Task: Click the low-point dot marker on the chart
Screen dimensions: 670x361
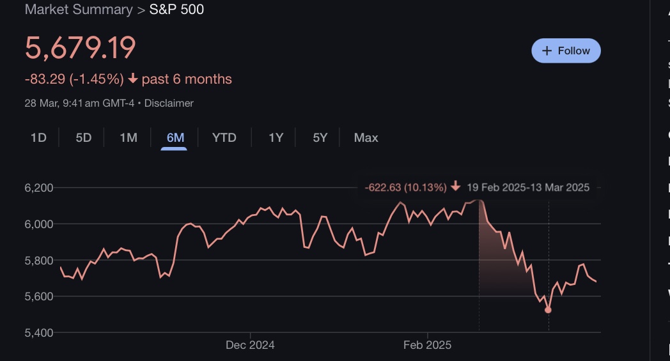Action: 548,310
